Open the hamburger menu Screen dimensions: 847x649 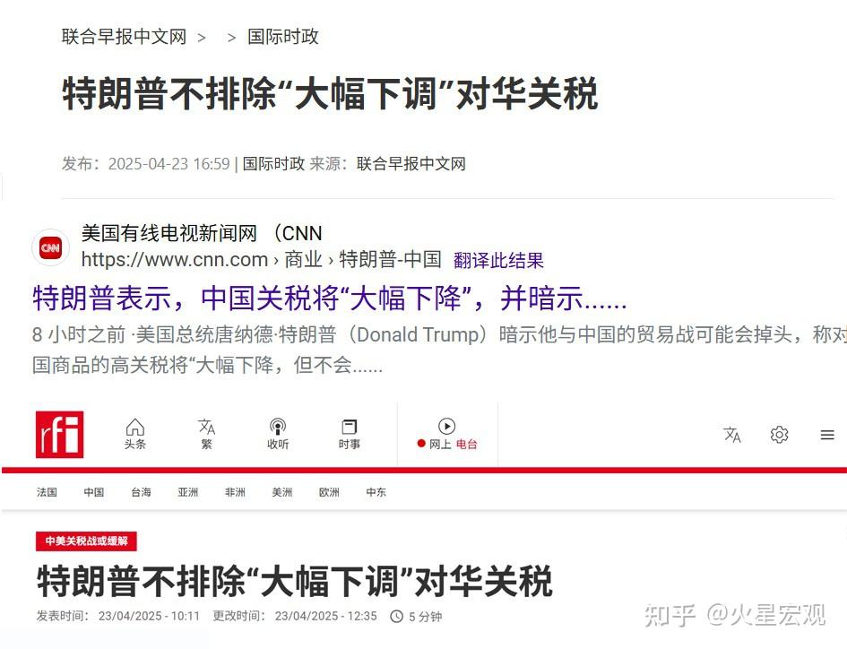tap(827, 435)
